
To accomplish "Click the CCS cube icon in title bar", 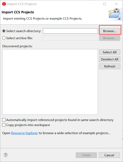I will pyautogui.click(x=4, y=4).
